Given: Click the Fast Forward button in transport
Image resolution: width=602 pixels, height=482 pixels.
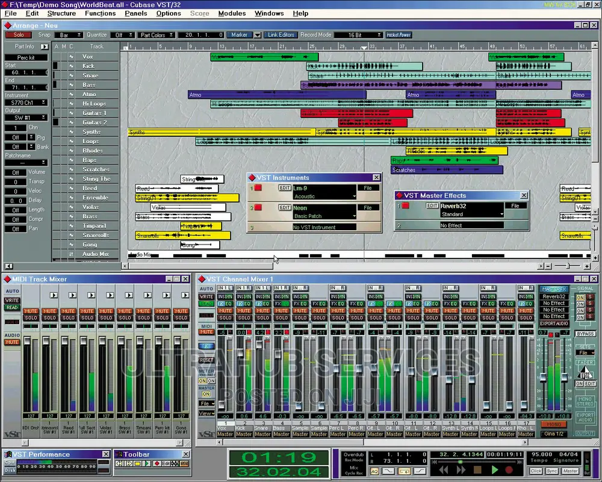Looking at the screenshot, I should (461, 470).
